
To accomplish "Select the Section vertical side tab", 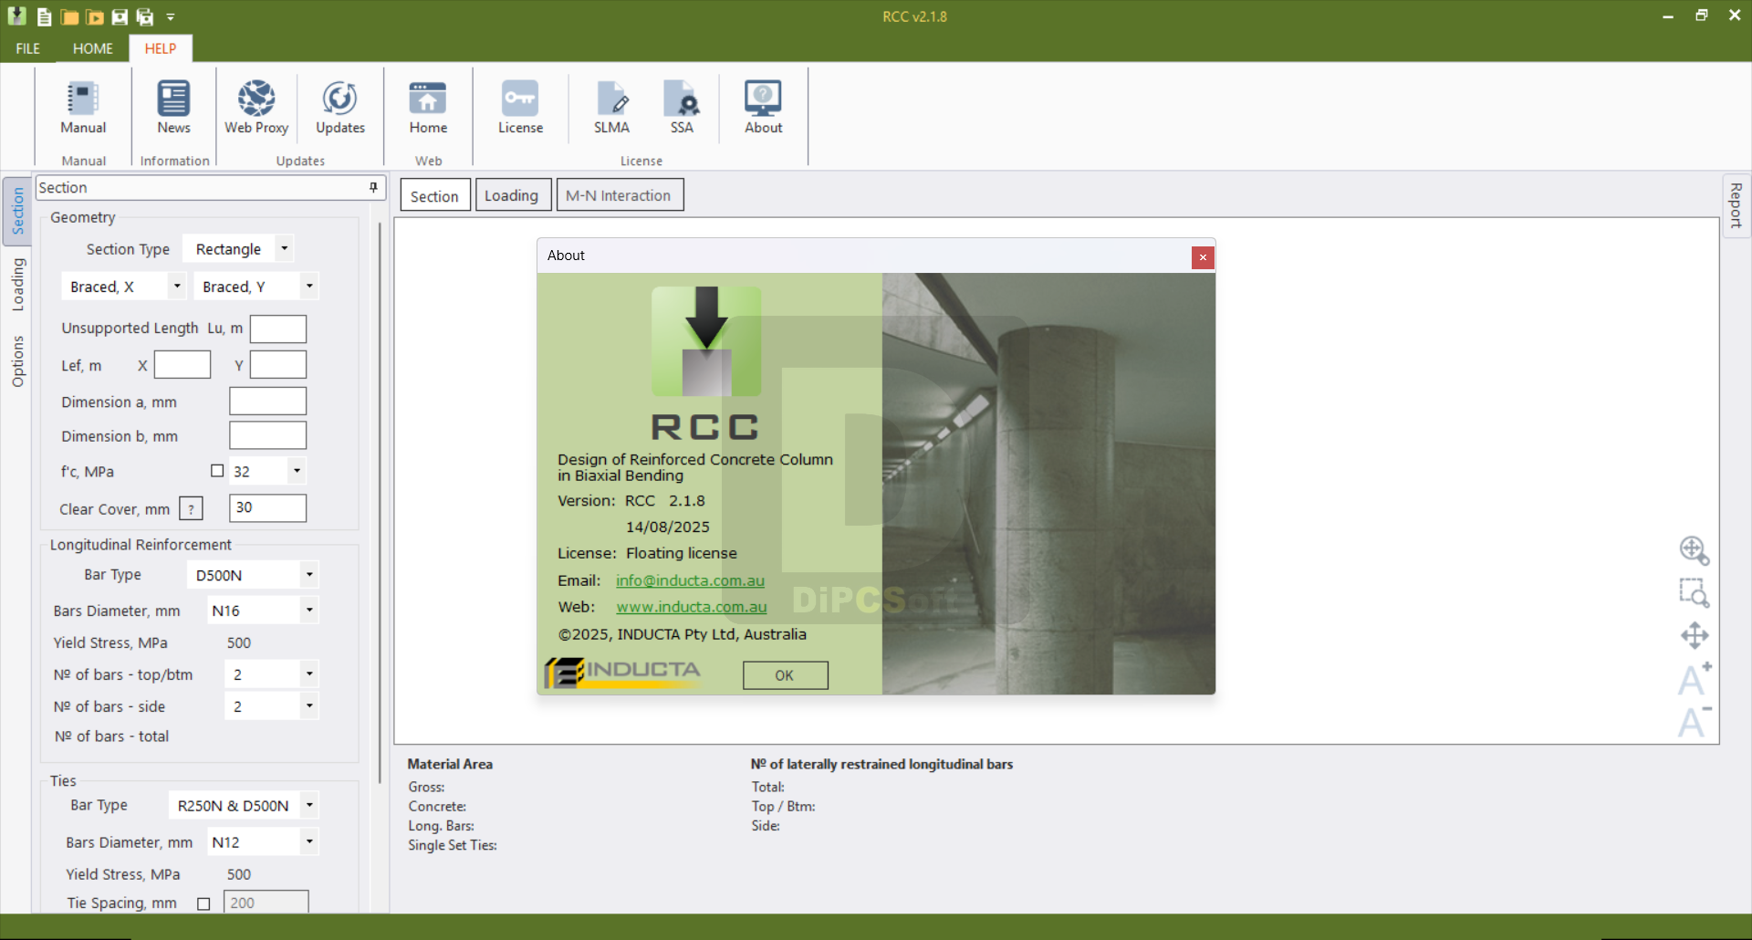I will [17, 212].
